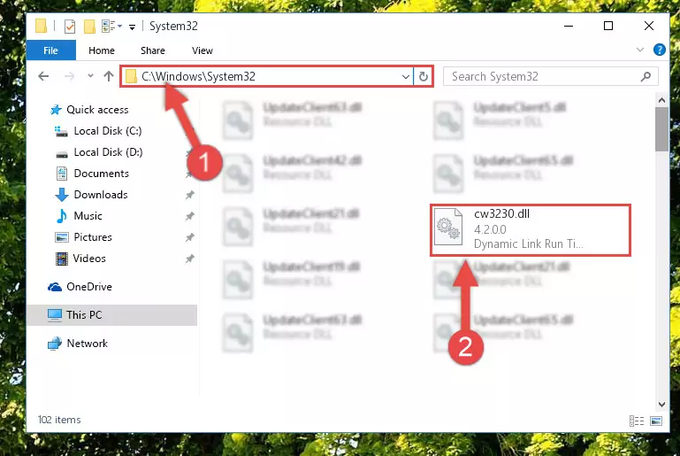Viewport: 680px width, 456px height.
Task: Expand the address bar history dropdown
Action: (x=405, y=77)
